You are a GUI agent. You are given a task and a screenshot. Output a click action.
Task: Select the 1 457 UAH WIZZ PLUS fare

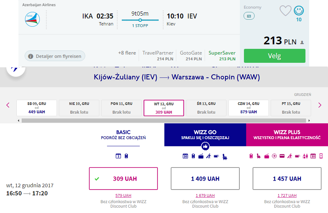[287, 179]
